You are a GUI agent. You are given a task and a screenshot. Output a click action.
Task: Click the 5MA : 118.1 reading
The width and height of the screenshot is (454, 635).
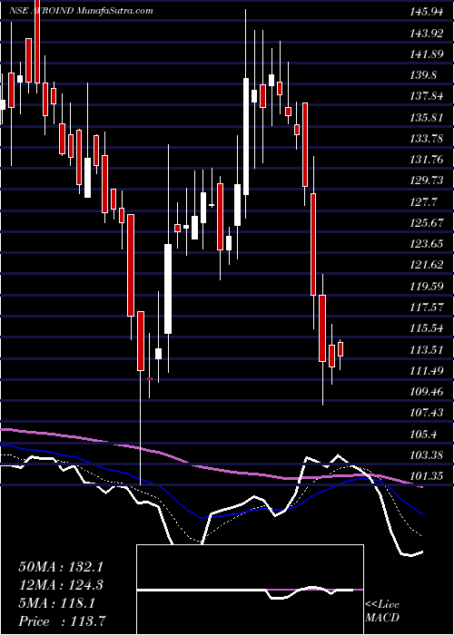(x=56, y=603)
